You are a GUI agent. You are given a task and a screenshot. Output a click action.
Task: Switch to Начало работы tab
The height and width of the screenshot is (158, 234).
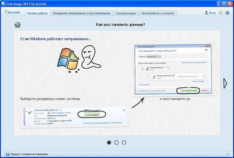pyautogui.click(x=37, y=13)
